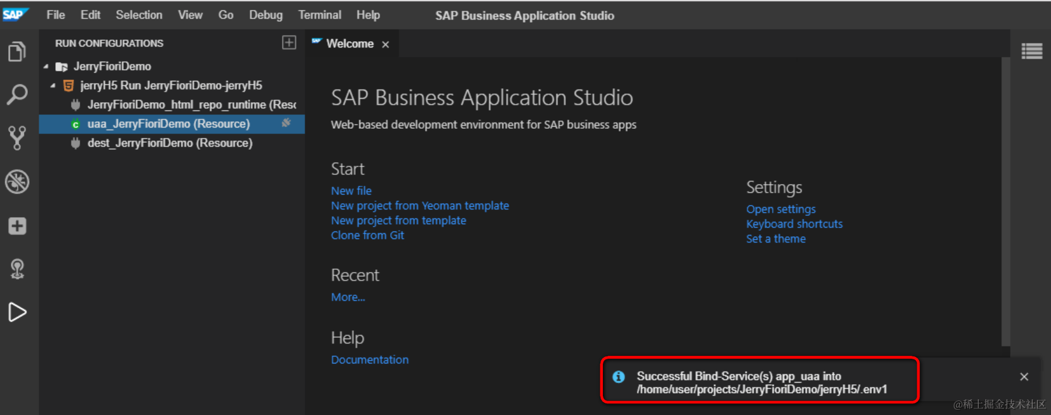Bind the dest_JerryFioriDemo resource plug
This screenshot has width=1051, height=415.
76,143
